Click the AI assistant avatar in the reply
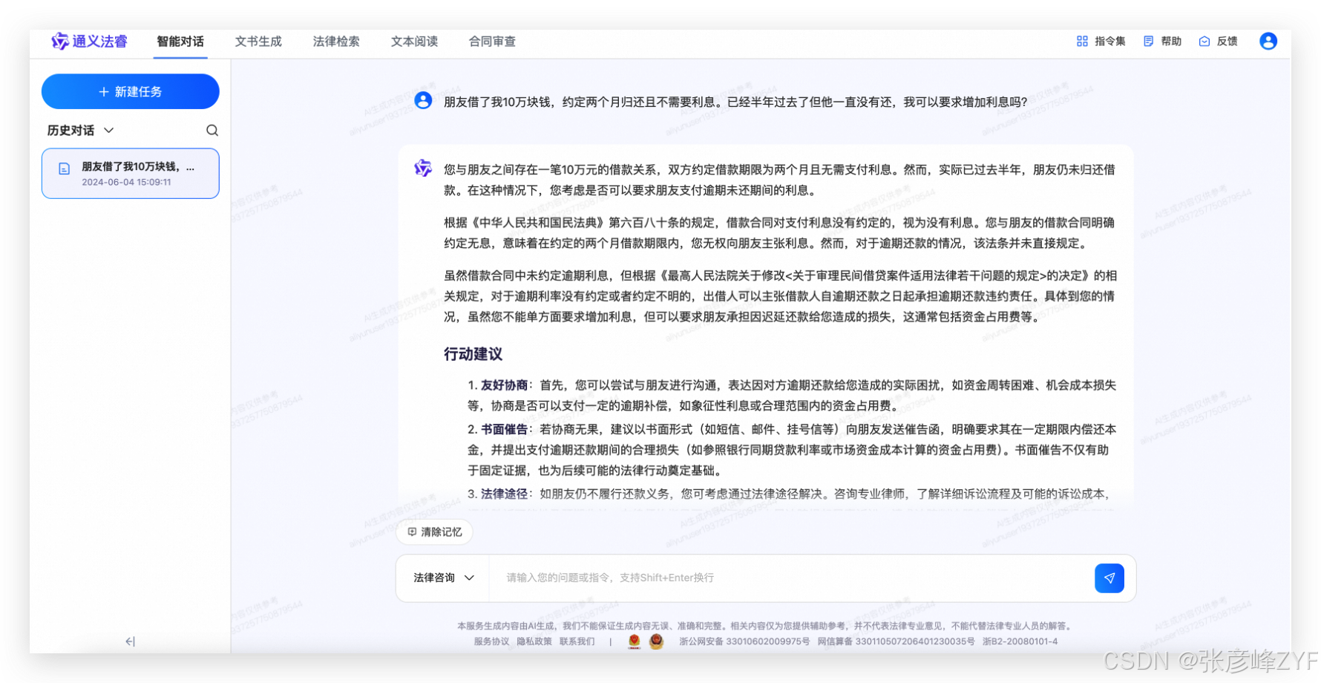The image size is (1321, 683). 423,169
